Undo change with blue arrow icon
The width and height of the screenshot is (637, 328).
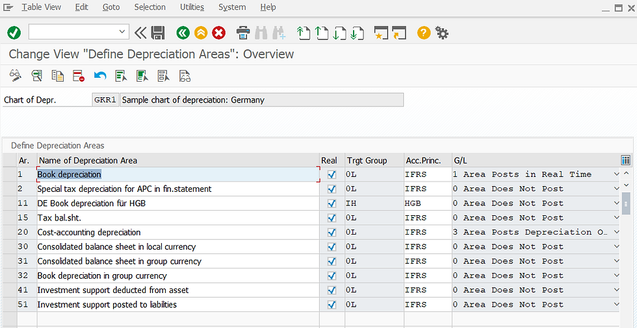click(x=100, y=75)
